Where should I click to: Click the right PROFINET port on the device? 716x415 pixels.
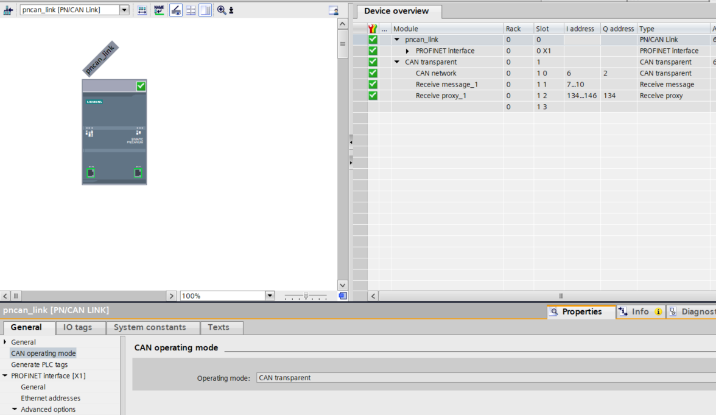point(138,173)
